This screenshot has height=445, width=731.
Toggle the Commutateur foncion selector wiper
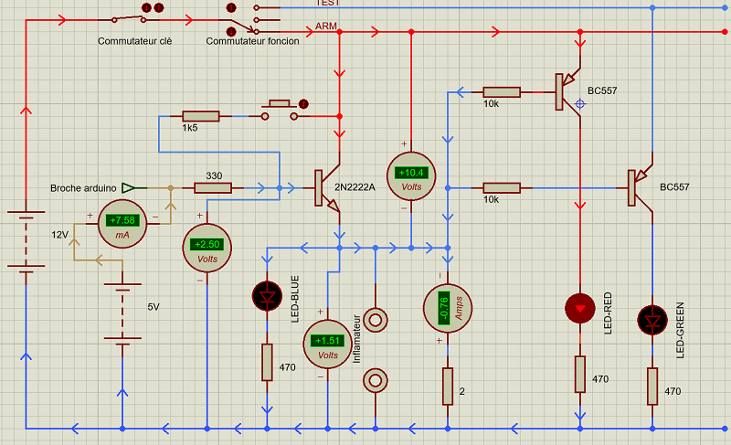pos(243,26)
